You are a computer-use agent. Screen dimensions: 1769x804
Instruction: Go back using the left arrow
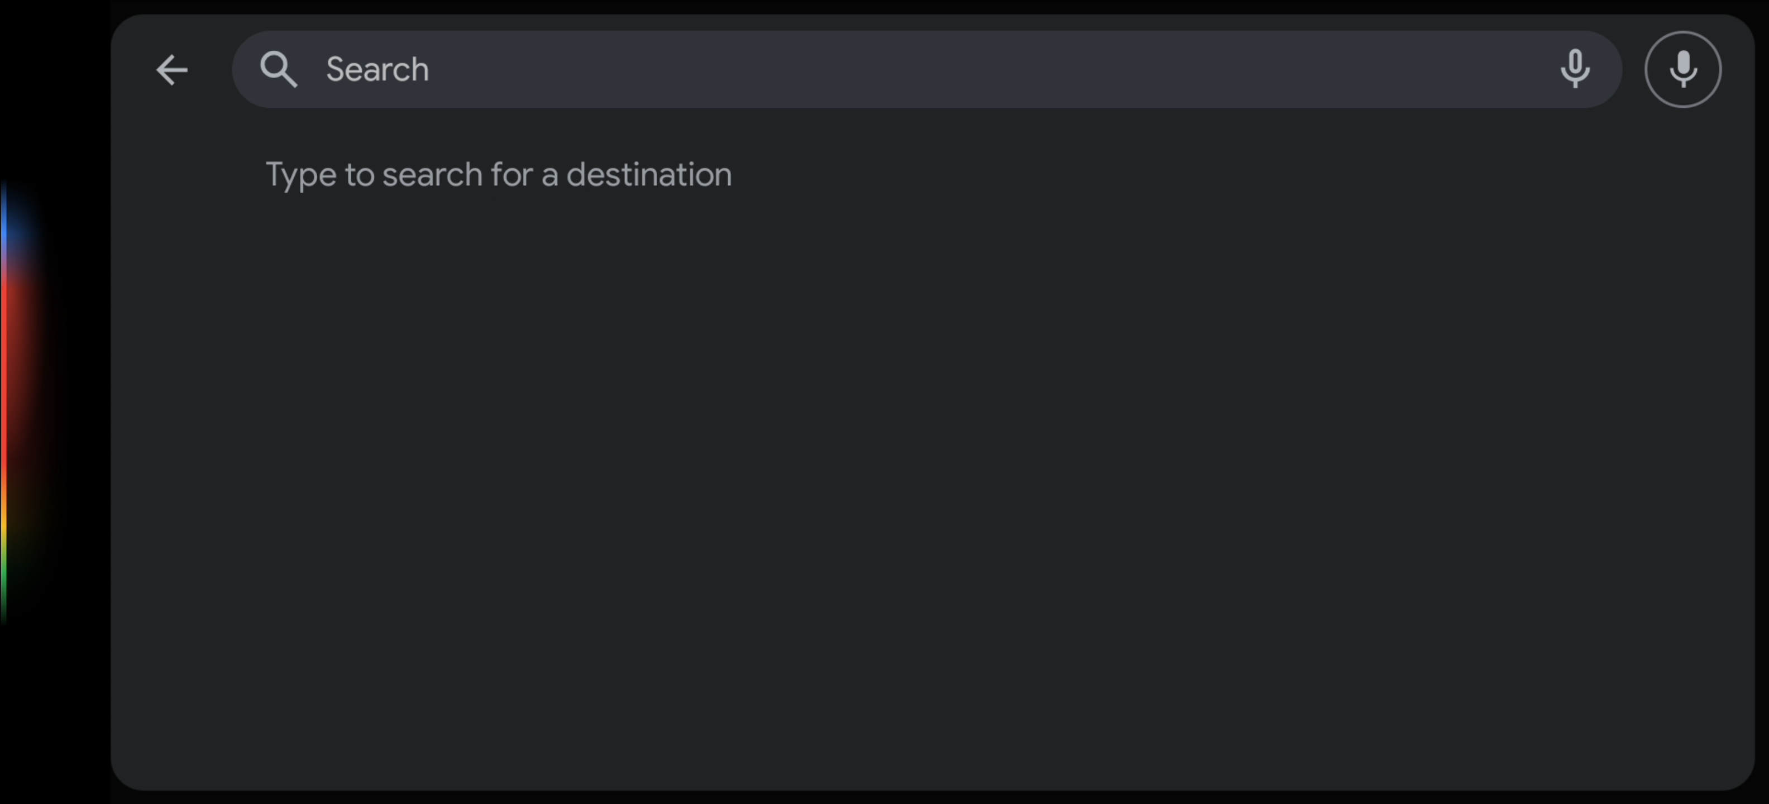coord(171,70)
